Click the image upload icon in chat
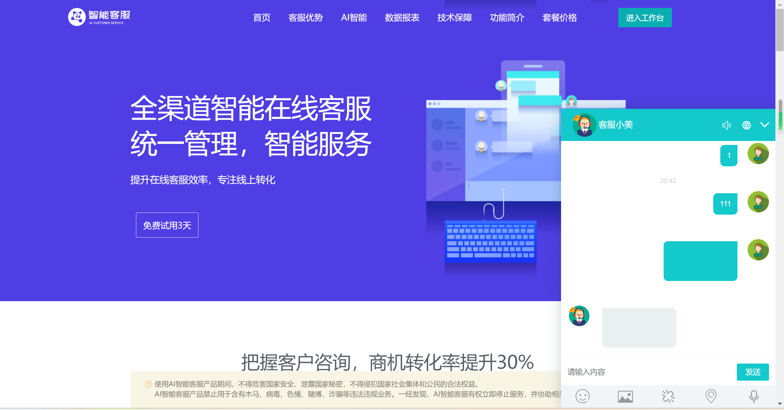This screenshot has height=410, width=784. point(624,397)
